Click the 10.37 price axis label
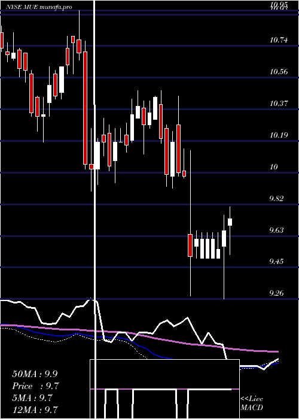 click(279, 103)
